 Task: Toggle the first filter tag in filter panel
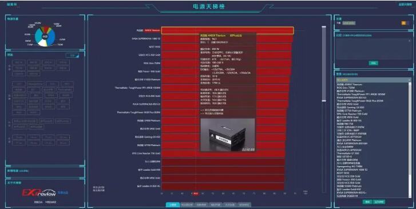pos(19,62)
